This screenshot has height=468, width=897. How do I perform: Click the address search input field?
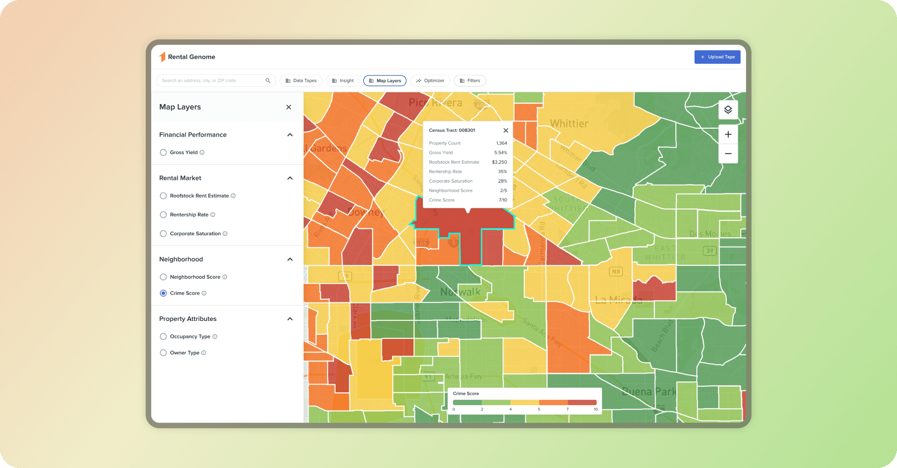211,81
